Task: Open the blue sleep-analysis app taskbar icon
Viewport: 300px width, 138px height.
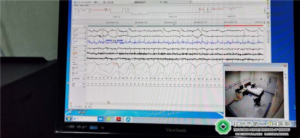Action: coord(128,119)
